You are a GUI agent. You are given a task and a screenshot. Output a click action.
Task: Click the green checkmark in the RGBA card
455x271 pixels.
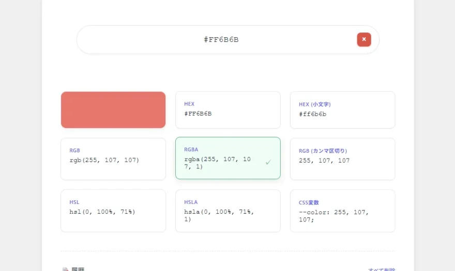[x=268, y=162]
